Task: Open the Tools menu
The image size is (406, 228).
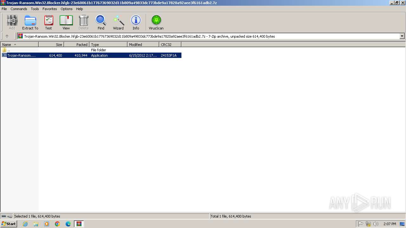Action: [x=35, y=9]
